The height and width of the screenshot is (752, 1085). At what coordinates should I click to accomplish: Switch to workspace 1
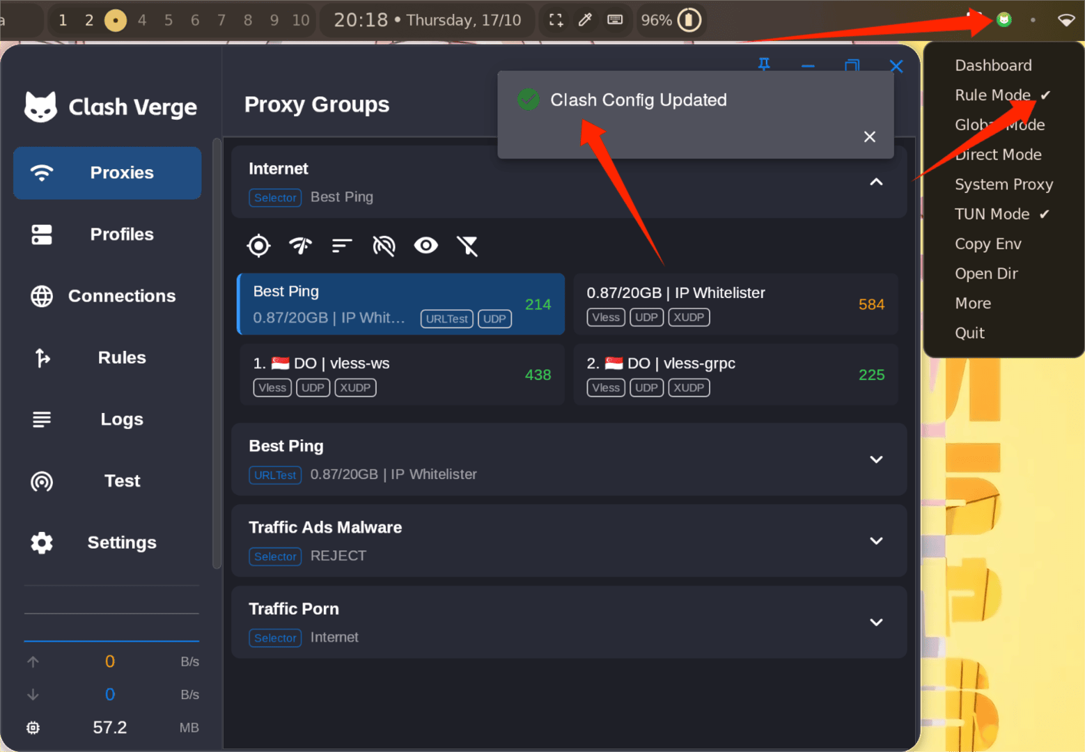pos(63,20)
